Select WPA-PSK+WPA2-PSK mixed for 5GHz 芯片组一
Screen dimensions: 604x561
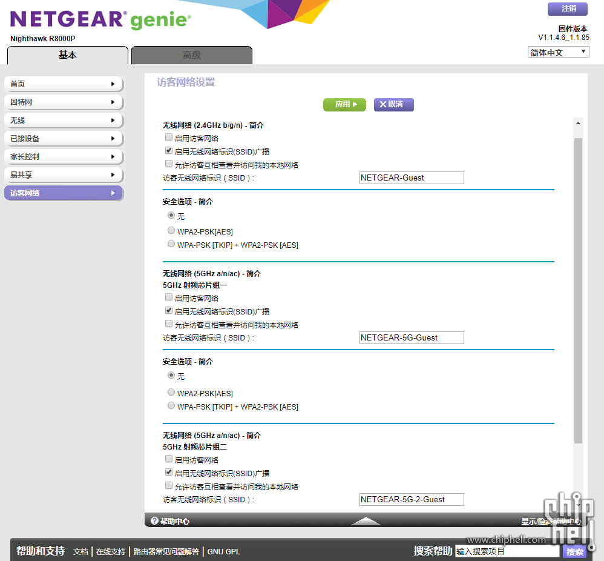pos(171,406)
